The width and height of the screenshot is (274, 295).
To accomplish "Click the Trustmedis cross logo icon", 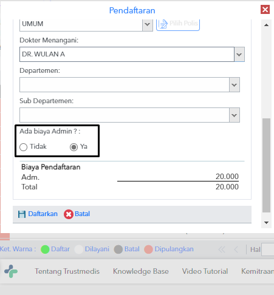I will (x=11, y=271).
